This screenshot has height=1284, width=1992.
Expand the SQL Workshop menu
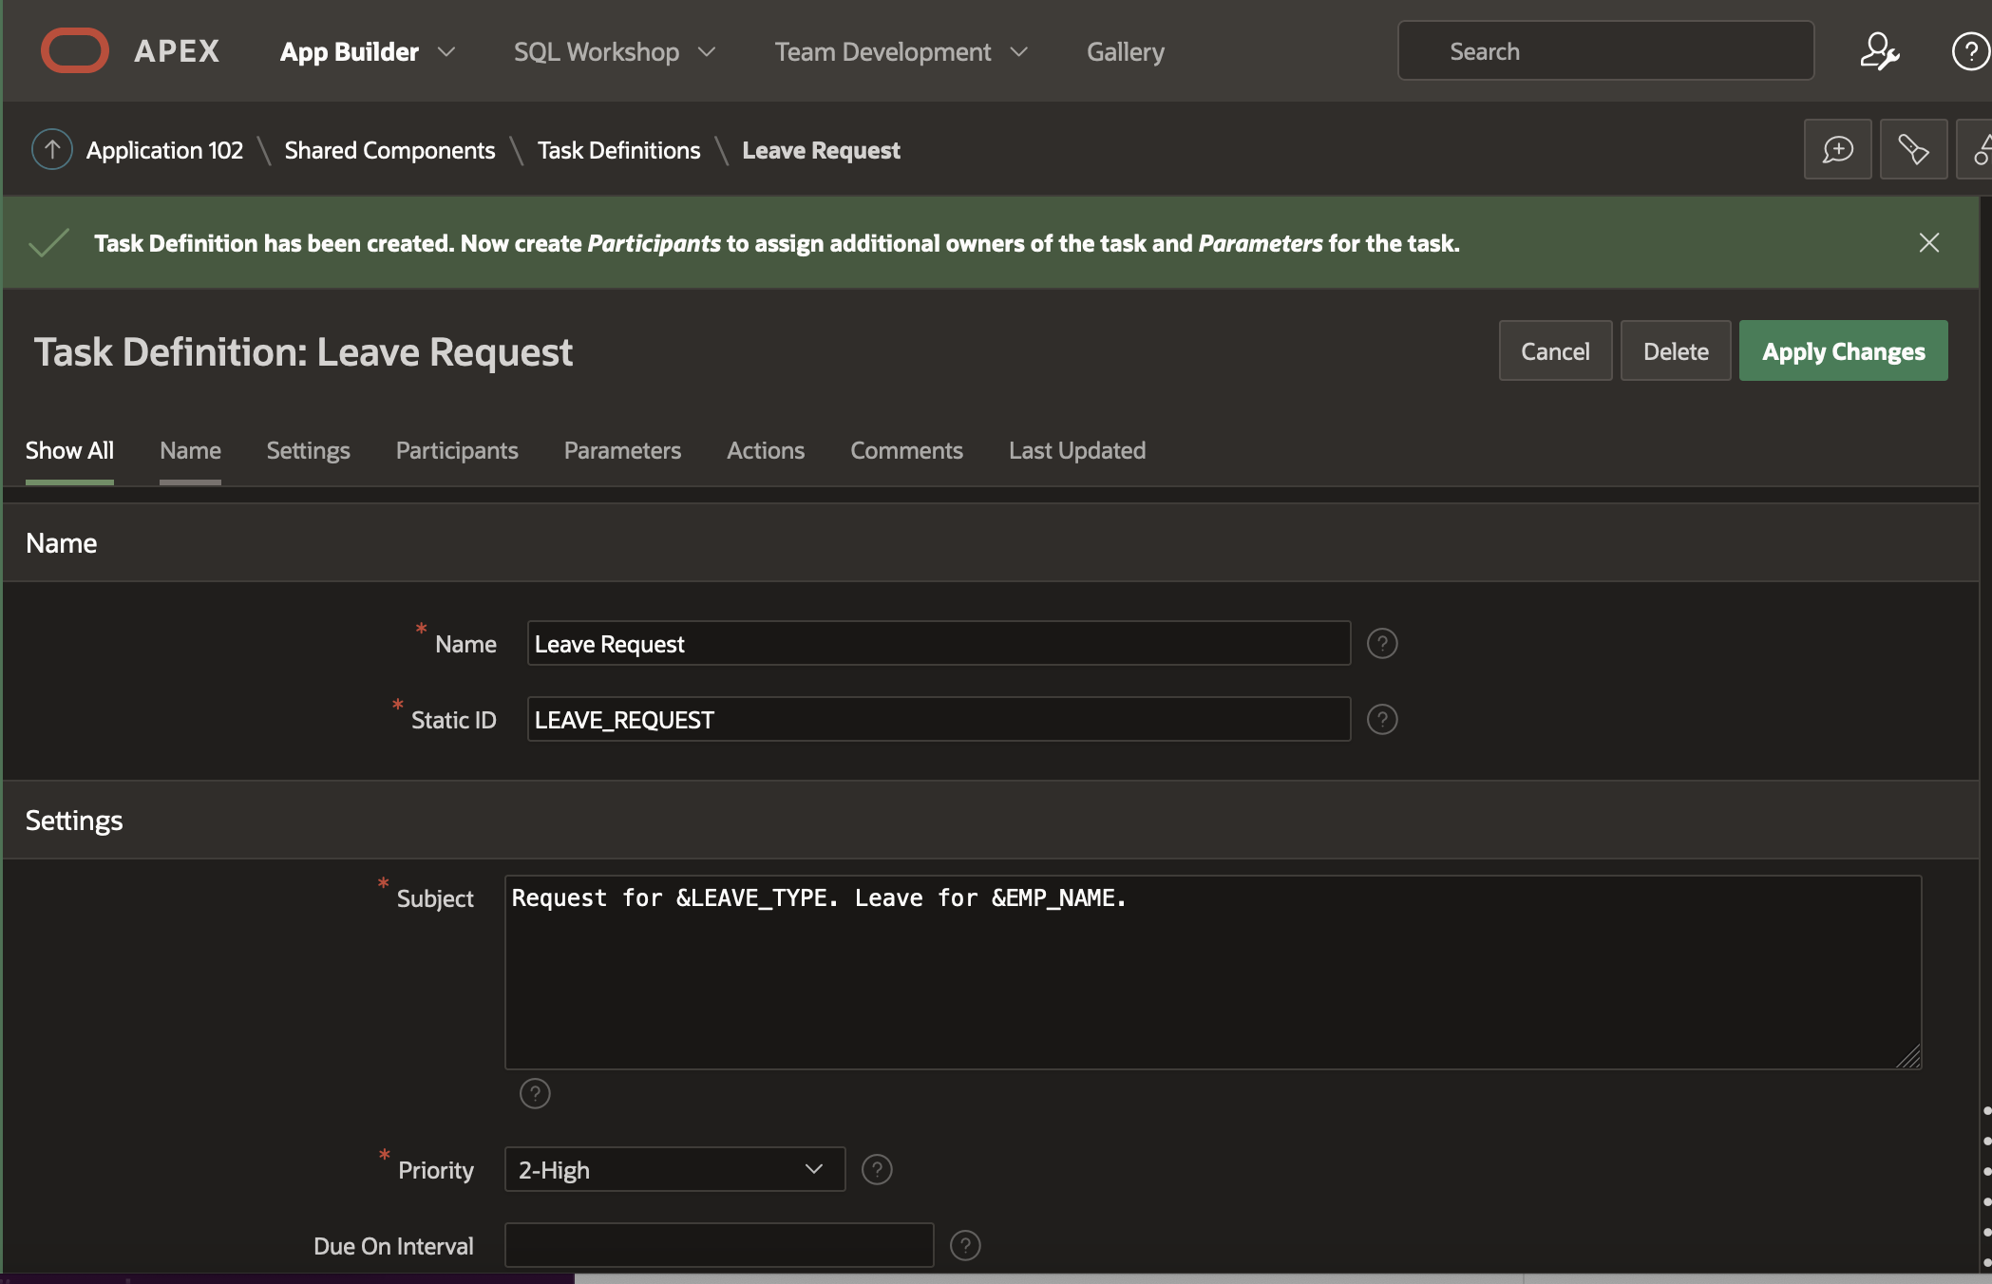pos(706,52)
